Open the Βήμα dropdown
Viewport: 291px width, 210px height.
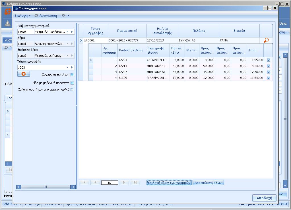tap(67, 44)
